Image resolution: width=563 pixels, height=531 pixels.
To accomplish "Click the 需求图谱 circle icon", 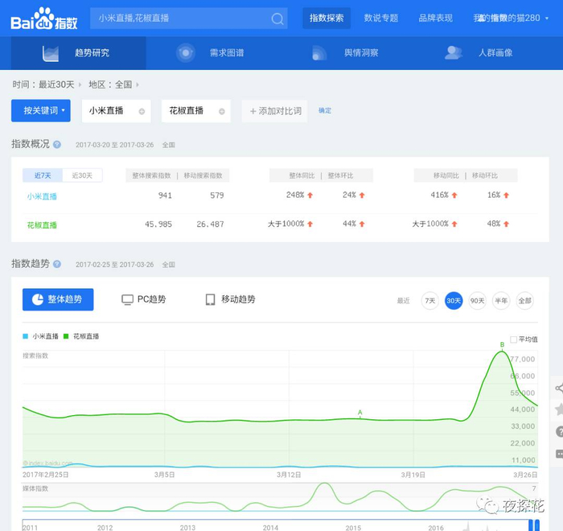I will [186, 53].
